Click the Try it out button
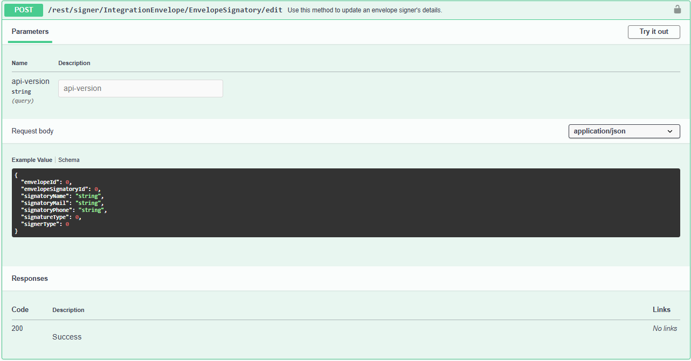The height and width of the screenshot is (361, 691). 653,32
